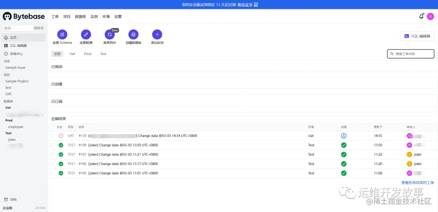Image resolution: width=438 pixels, height=212 pixels.
Task: Check the box for issue #105
Action: tap(51, 173)
